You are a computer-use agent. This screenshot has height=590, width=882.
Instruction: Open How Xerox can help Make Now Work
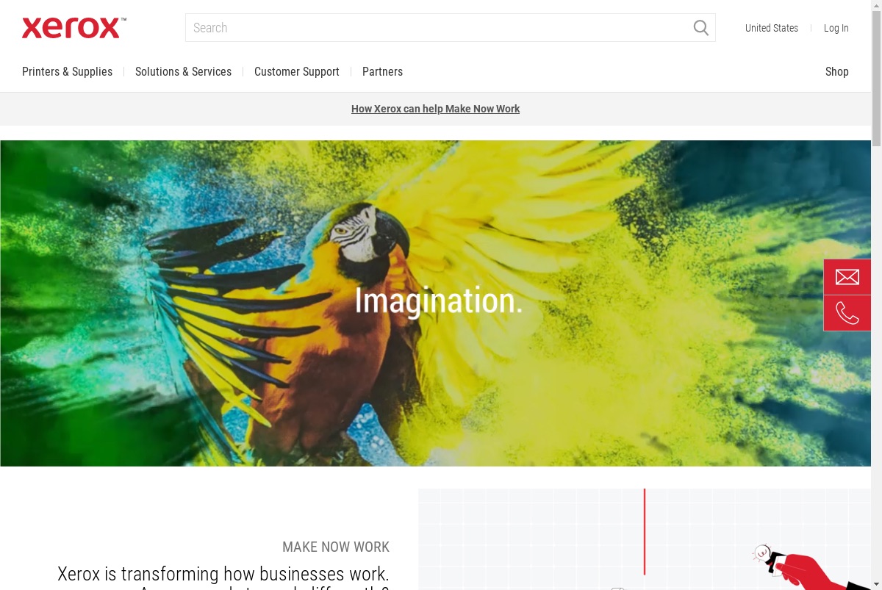(435, 109)
